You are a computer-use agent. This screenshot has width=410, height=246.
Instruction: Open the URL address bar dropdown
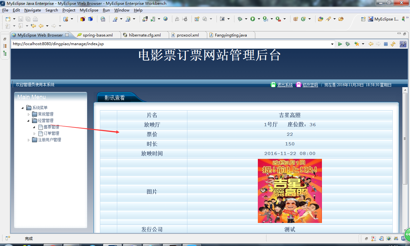click(x=332, y=44)
